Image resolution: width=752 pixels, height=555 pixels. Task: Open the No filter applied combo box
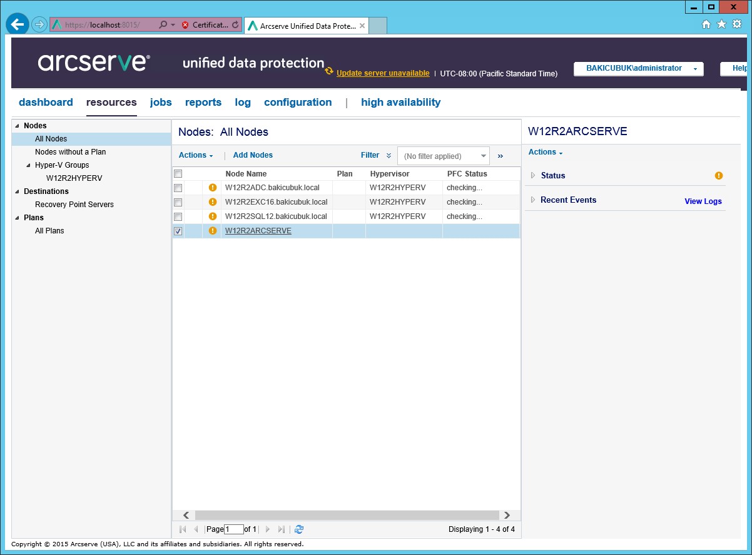click(x=444, y=156)
